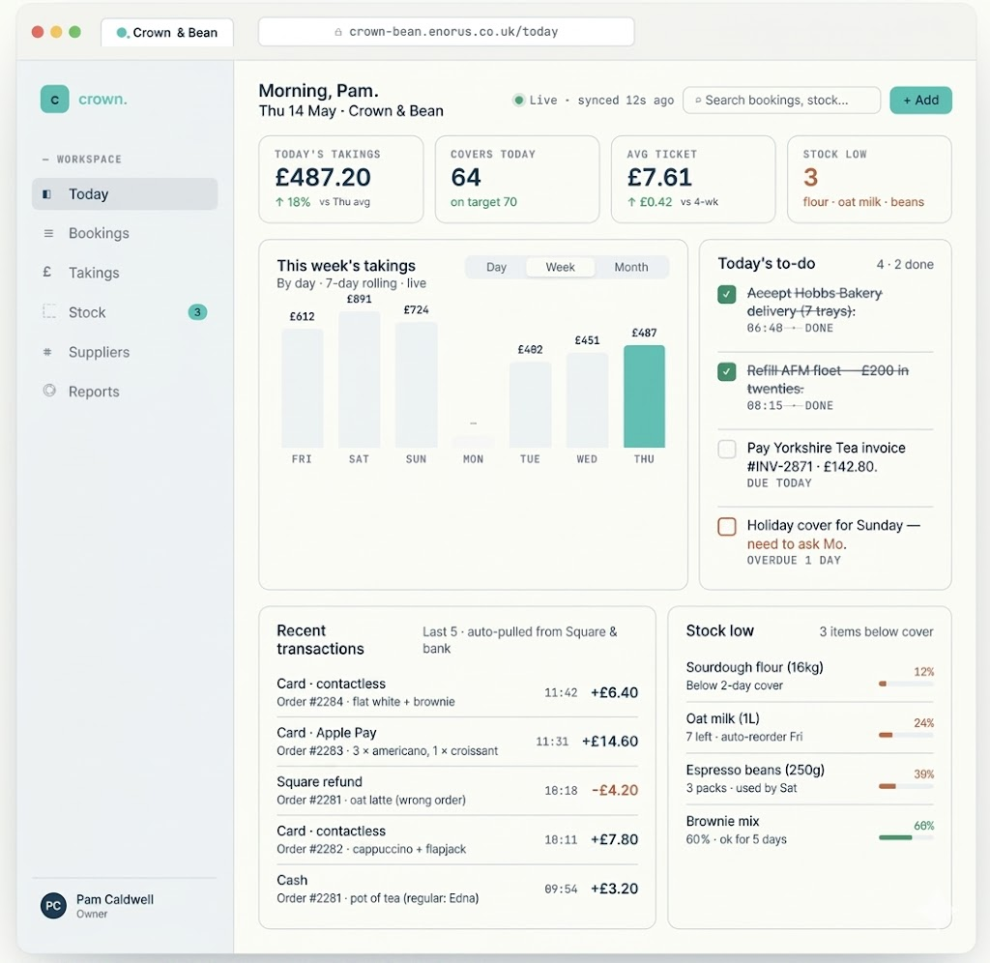Image resolution: width=990 pixels, height=963 pixels.
Task: Switch chart to Day view
Action: [496, 267]
